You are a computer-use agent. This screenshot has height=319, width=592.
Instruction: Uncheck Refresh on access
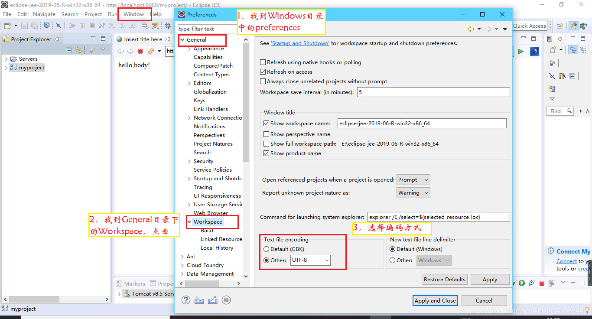point(263,72)
